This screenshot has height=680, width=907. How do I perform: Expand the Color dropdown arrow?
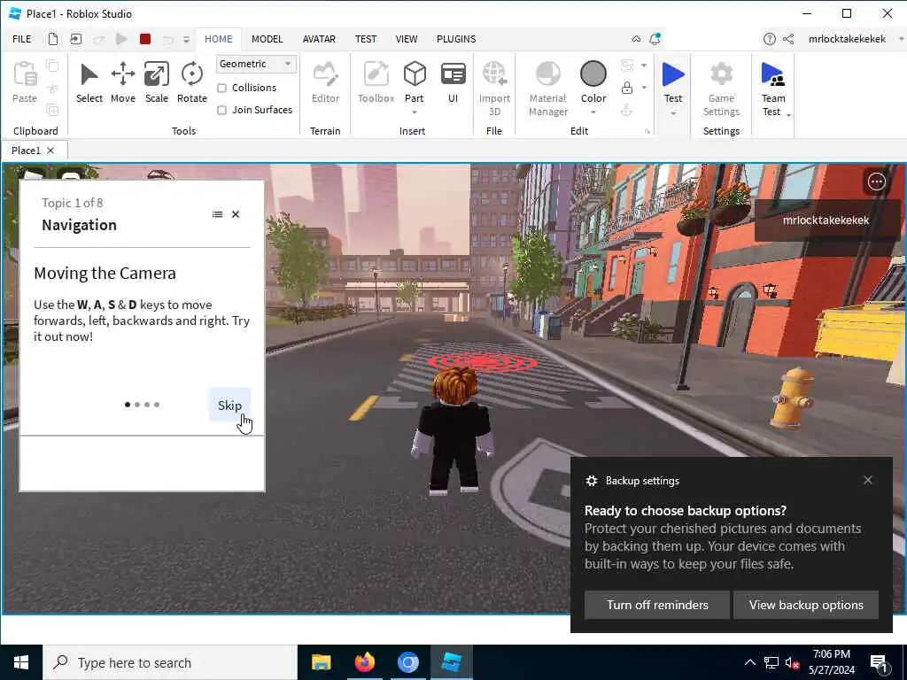pyautogui.click(x=593, y=112)
